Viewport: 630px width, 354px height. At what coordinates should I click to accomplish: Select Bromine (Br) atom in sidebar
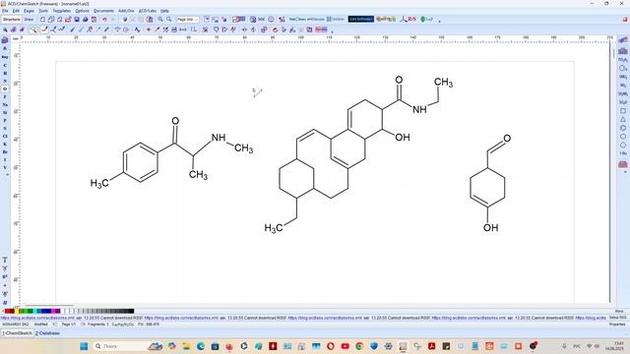[x=5, y=151]
